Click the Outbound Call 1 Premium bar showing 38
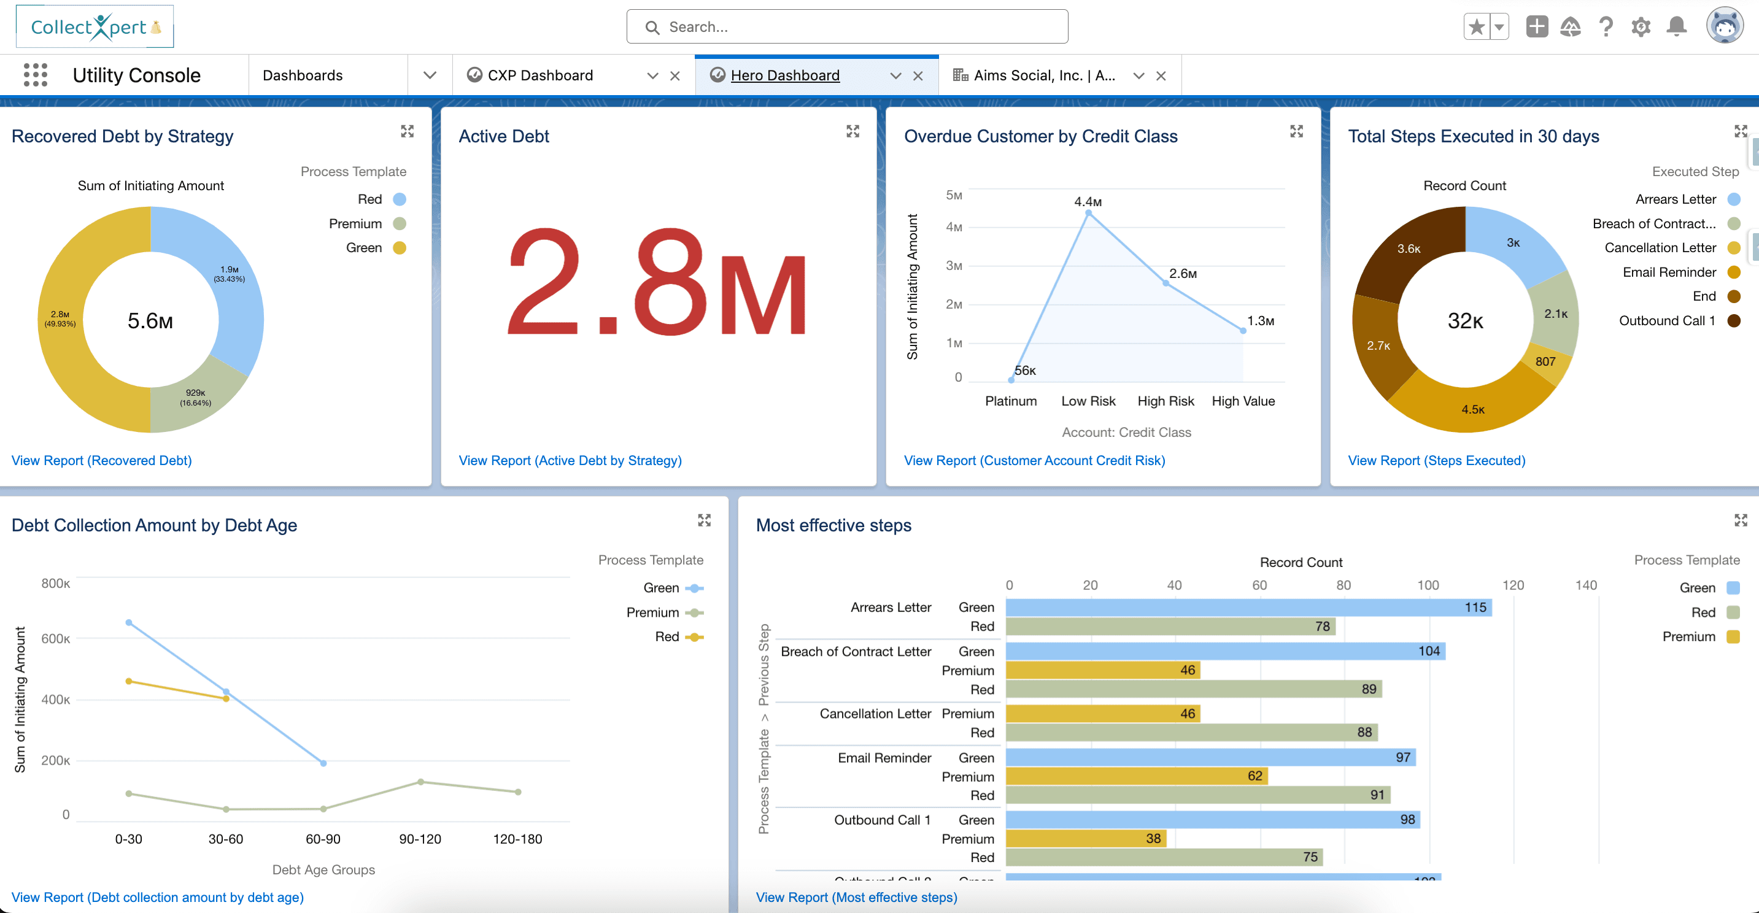This screenshot has height=913, width=1759. pos(1086,839)
